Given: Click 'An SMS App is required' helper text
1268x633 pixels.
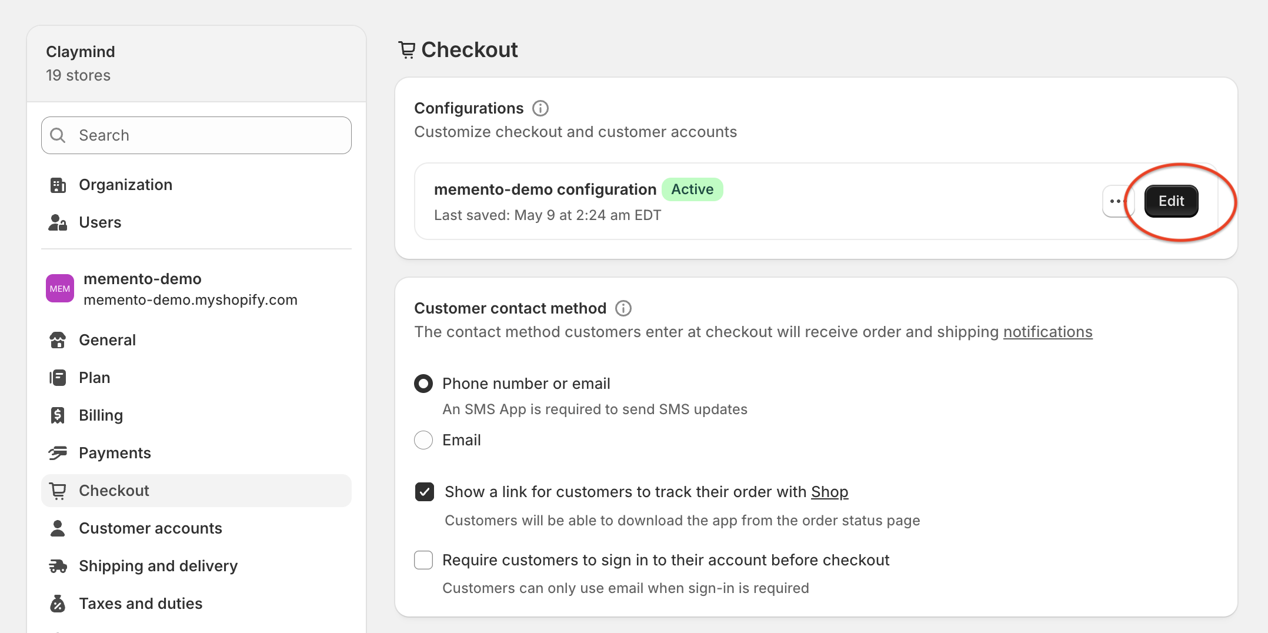Looking at the screenshot, I should (x=595, y=410).
